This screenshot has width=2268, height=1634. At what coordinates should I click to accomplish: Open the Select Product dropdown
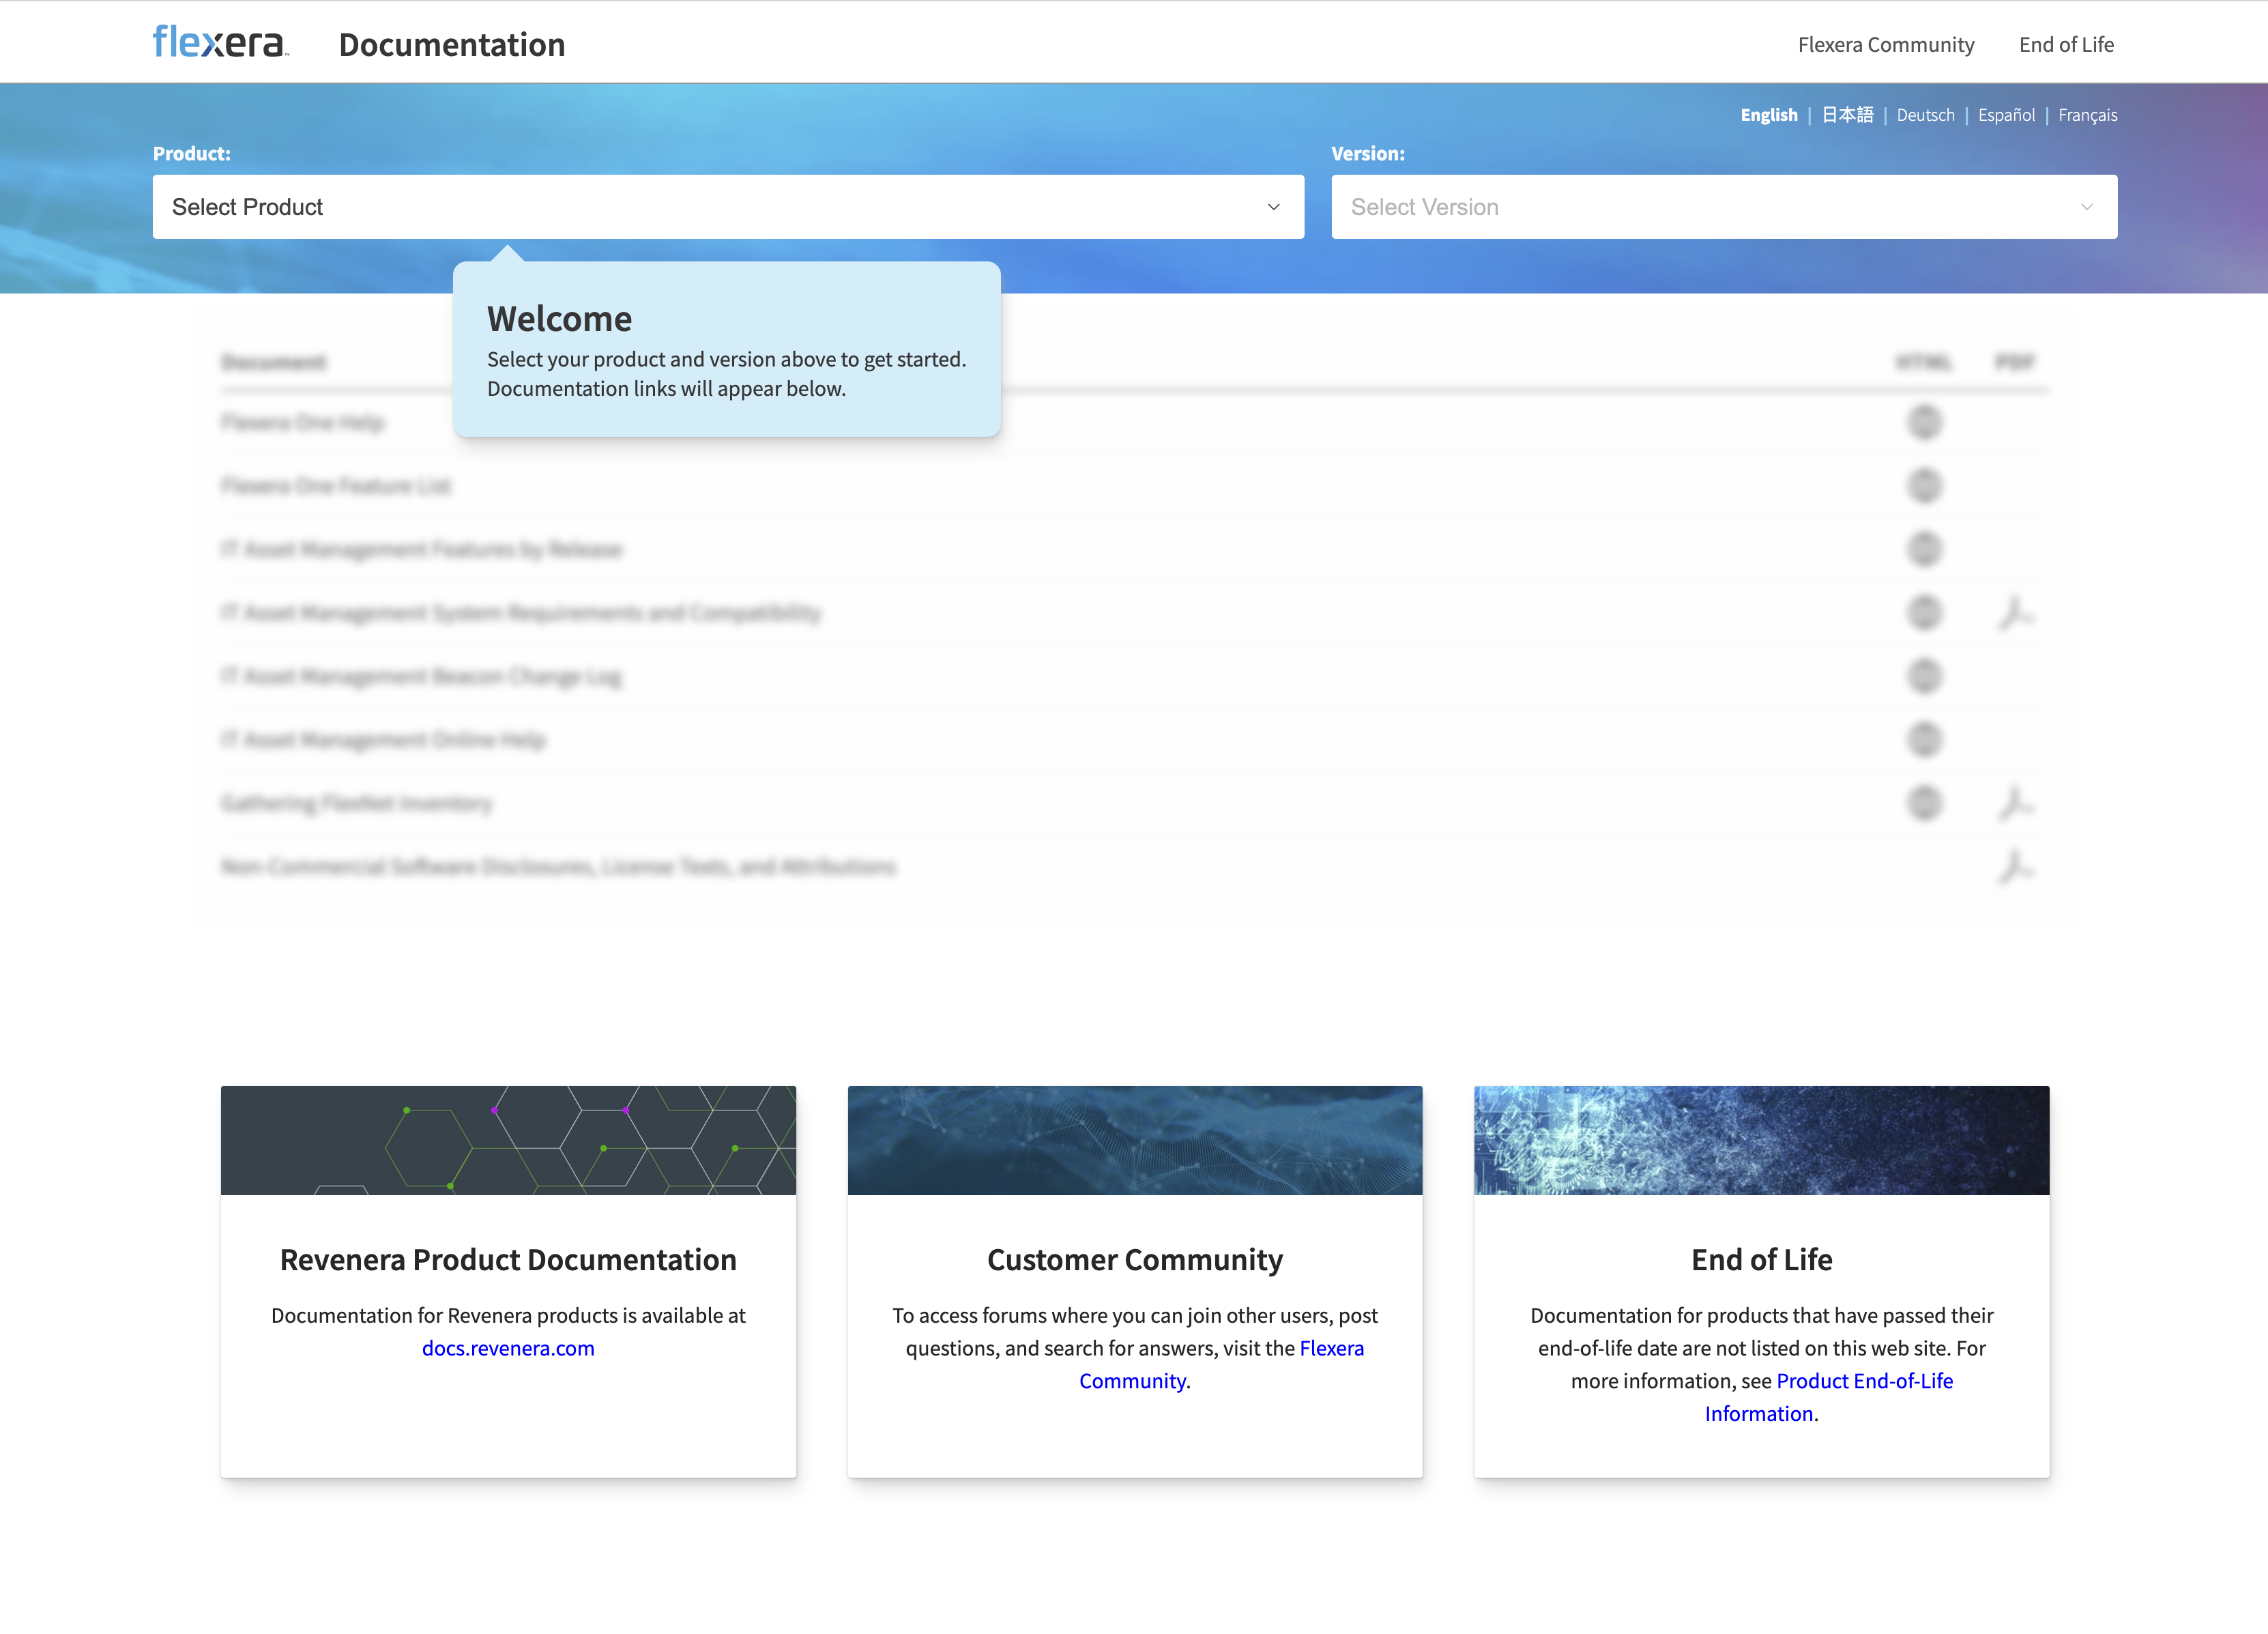tap(727, 207)
